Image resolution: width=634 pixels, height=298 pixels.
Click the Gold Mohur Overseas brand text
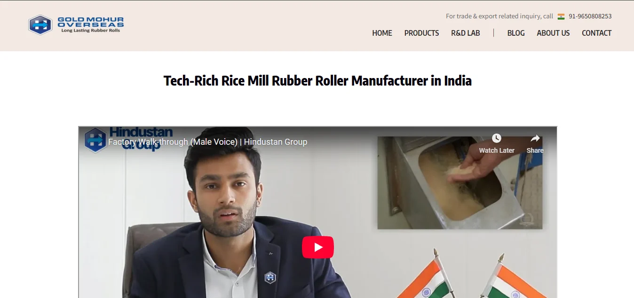pyautogui.click(x=91, y=22)
